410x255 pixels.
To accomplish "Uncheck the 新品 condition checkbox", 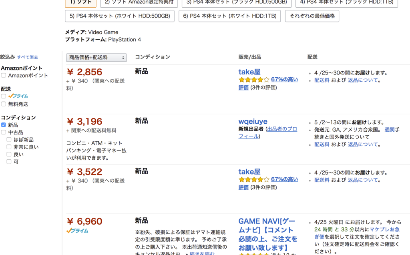I will [3, 125].
